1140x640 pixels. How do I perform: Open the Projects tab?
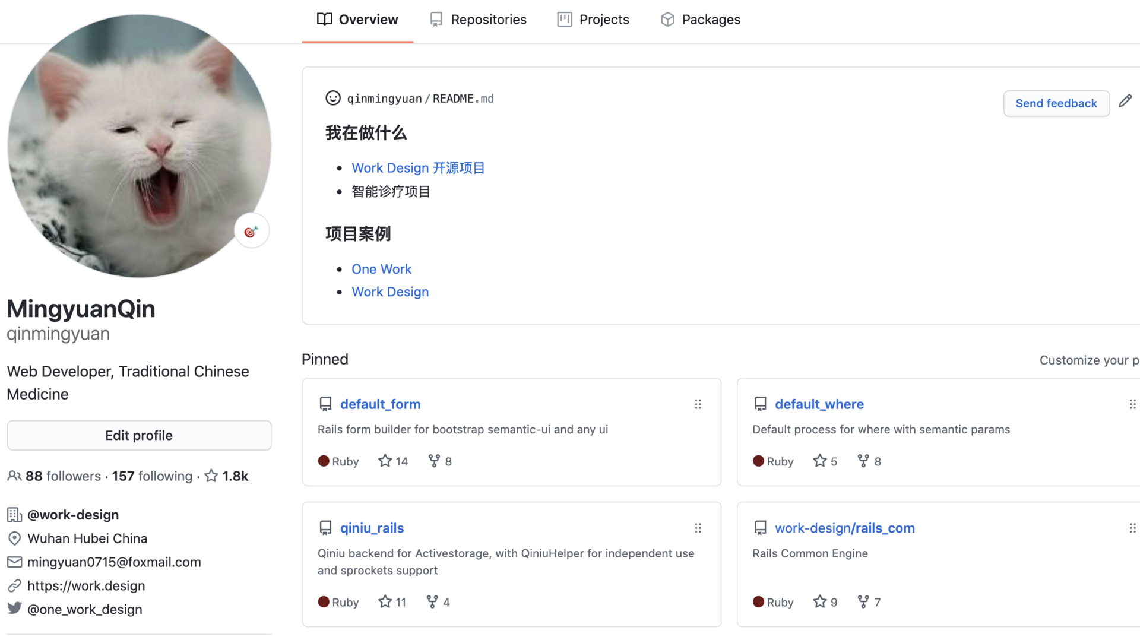[593, 20]
